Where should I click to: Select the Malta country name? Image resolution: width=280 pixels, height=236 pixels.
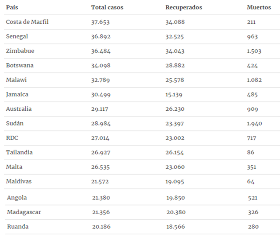point(14,167)
